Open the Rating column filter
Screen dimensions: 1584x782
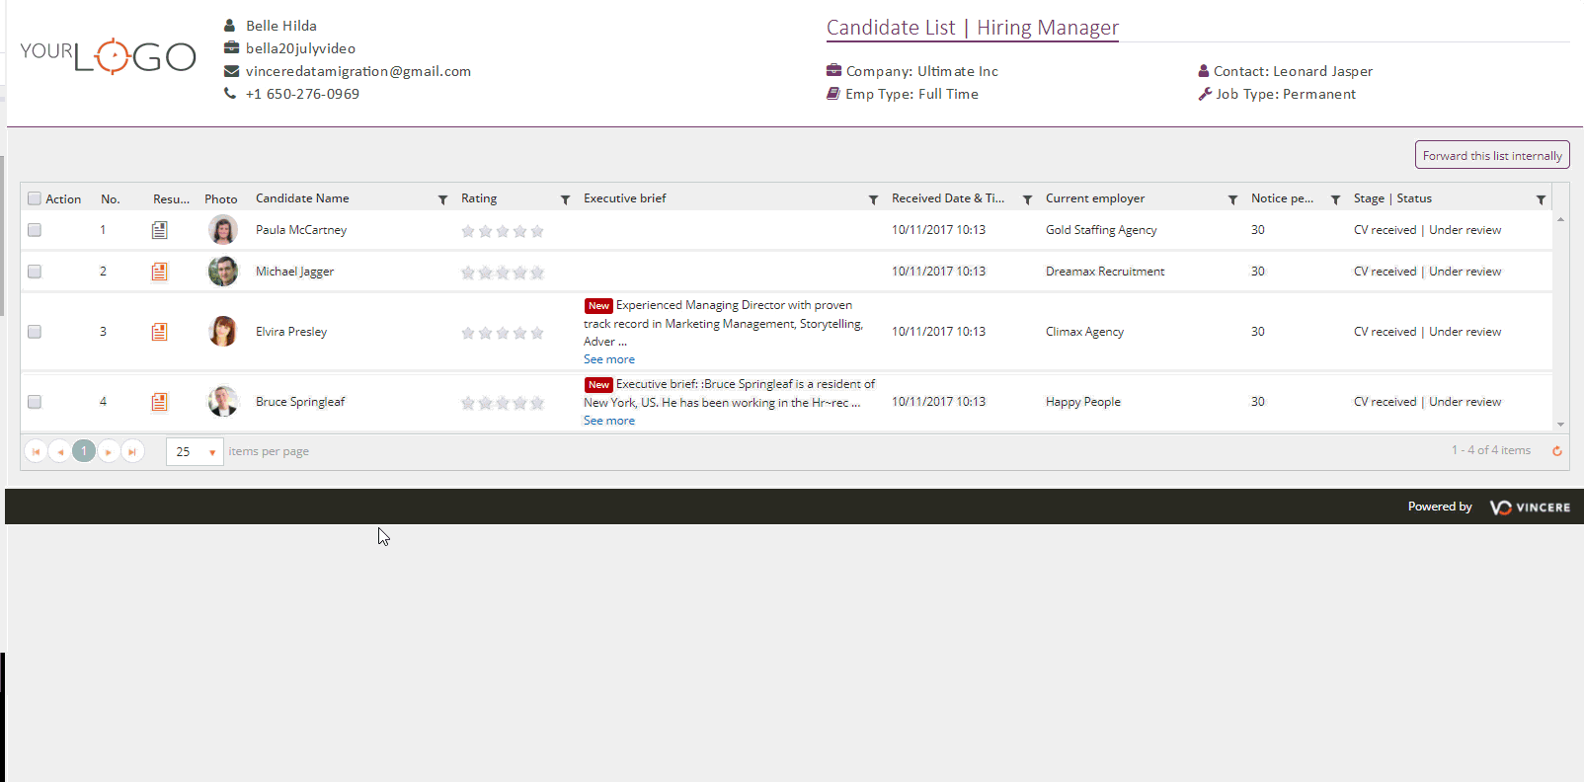(565, 199)
